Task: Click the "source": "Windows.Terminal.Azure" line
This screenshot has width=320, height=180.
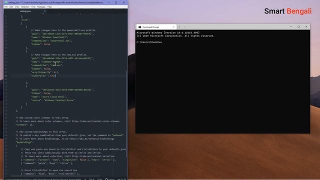Action: tap(52, 100)
